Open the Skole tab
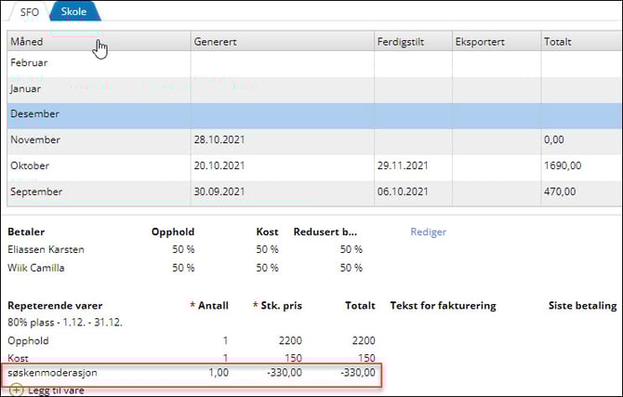The width and height of the screenshot is (623, 397). (x=73, y=11)
